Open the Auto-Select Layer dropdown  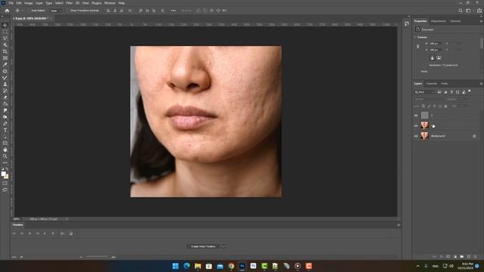pos(56,11)
